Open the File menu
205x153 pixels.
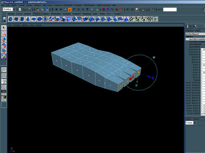3,5
